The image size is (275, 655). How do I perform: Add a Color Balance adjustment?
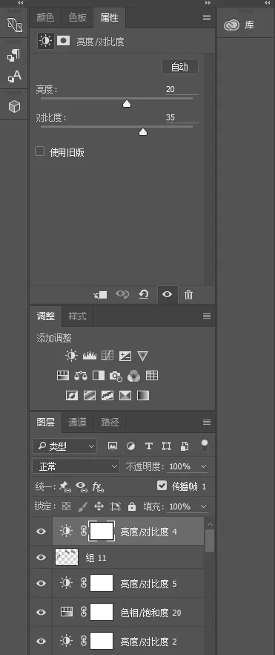[x=80, y=376]
